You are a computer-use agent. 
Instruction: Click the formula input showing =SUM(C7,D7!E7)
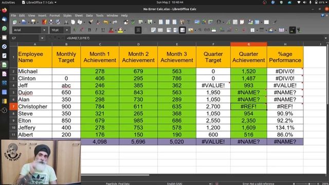point(194,38)
